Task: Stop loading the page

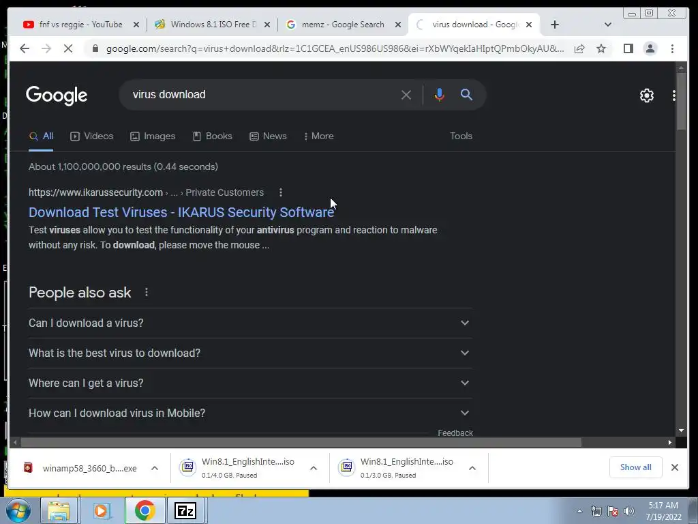Action: coord(67,48)
